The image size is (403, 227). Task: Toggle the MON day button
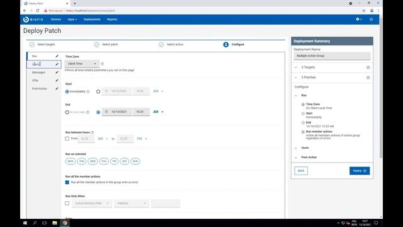pyautogui.click(x=70, y=161)
